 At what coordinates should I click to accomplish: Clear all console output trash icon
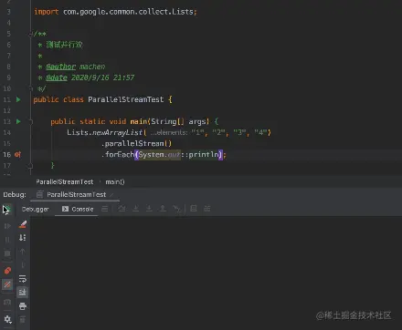click(x=23, y=319)
